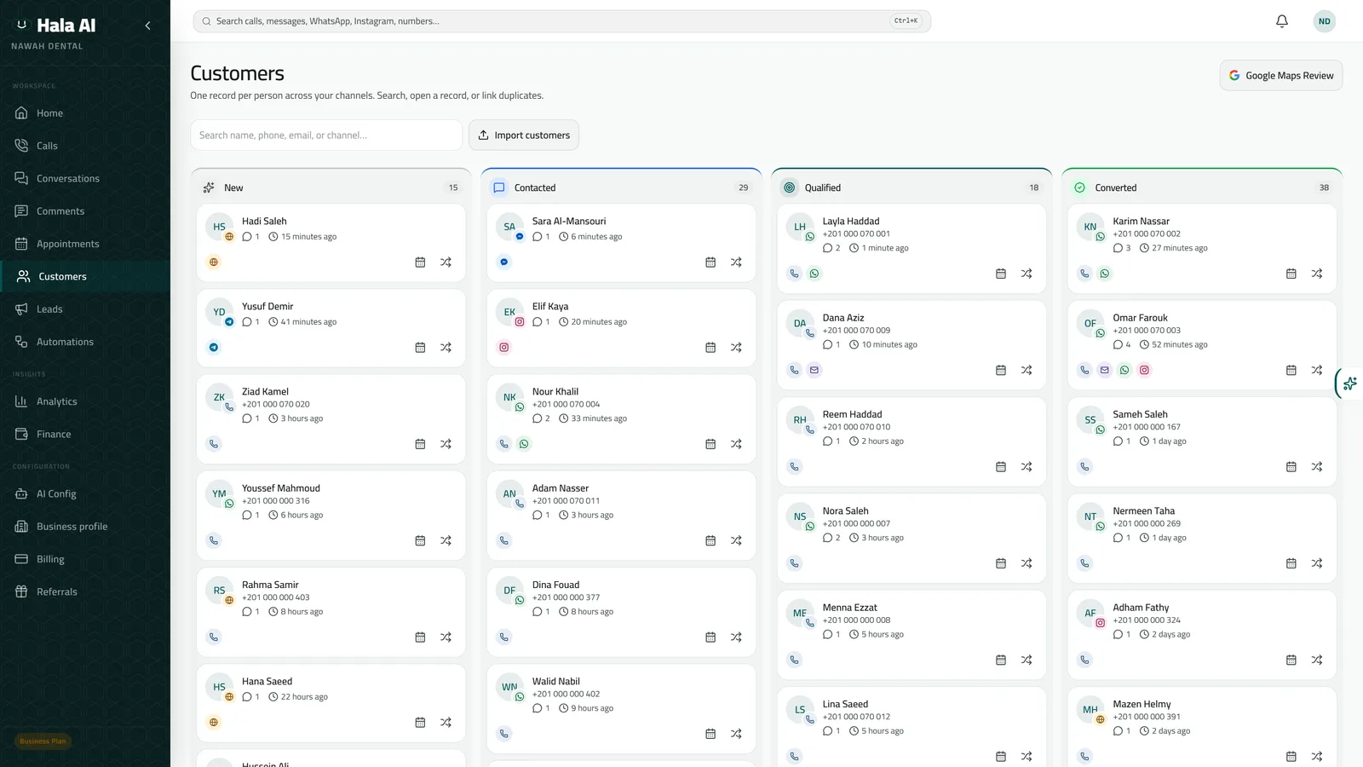Open Referrals in the sidebar
This screenshot has width=1363, height=767.
click(85, 591)
